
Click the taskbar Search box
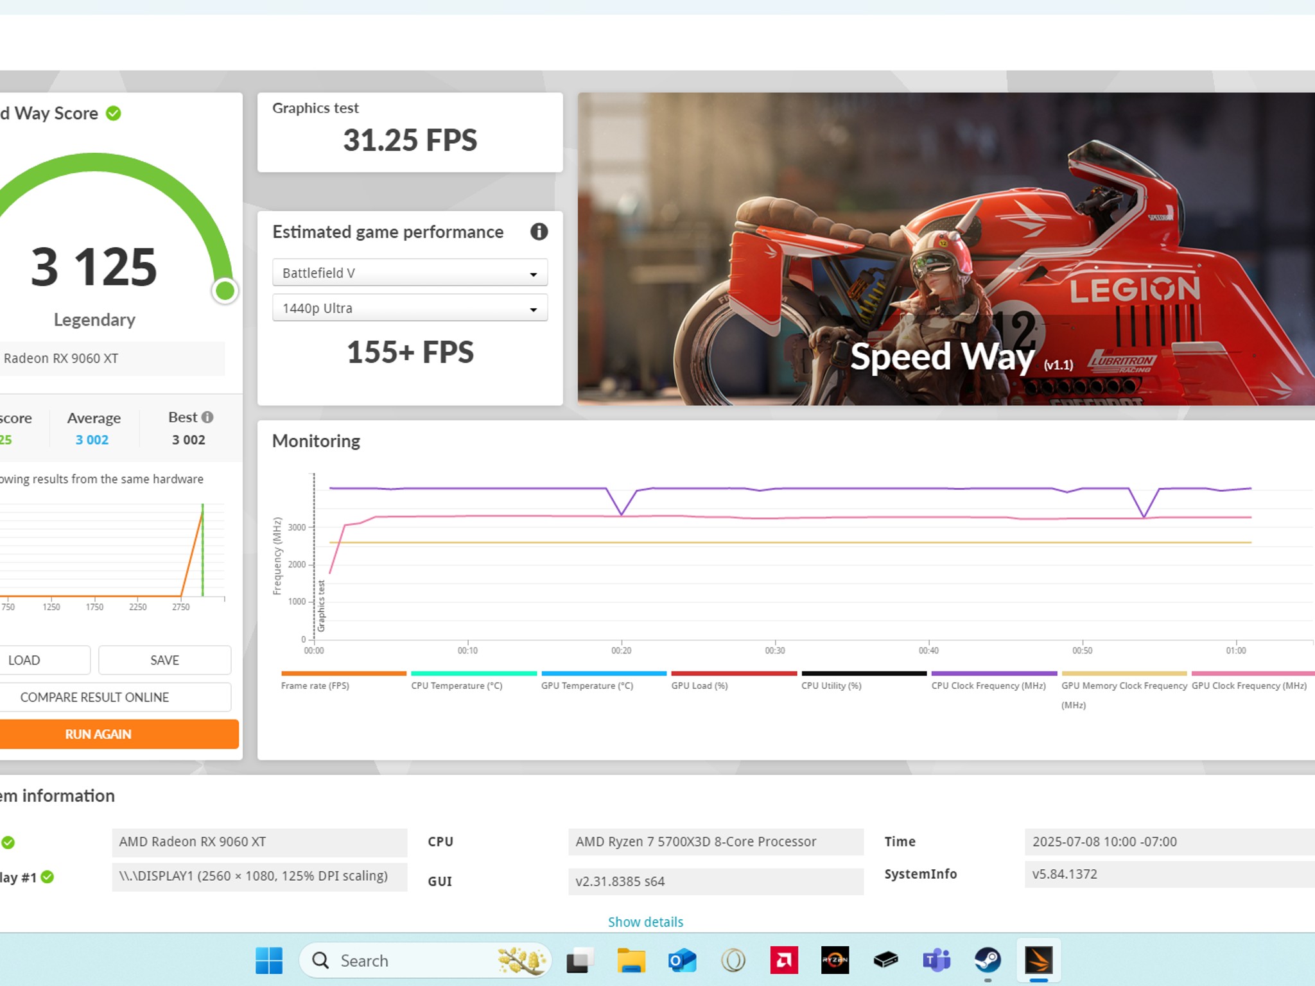pos(424,961)
